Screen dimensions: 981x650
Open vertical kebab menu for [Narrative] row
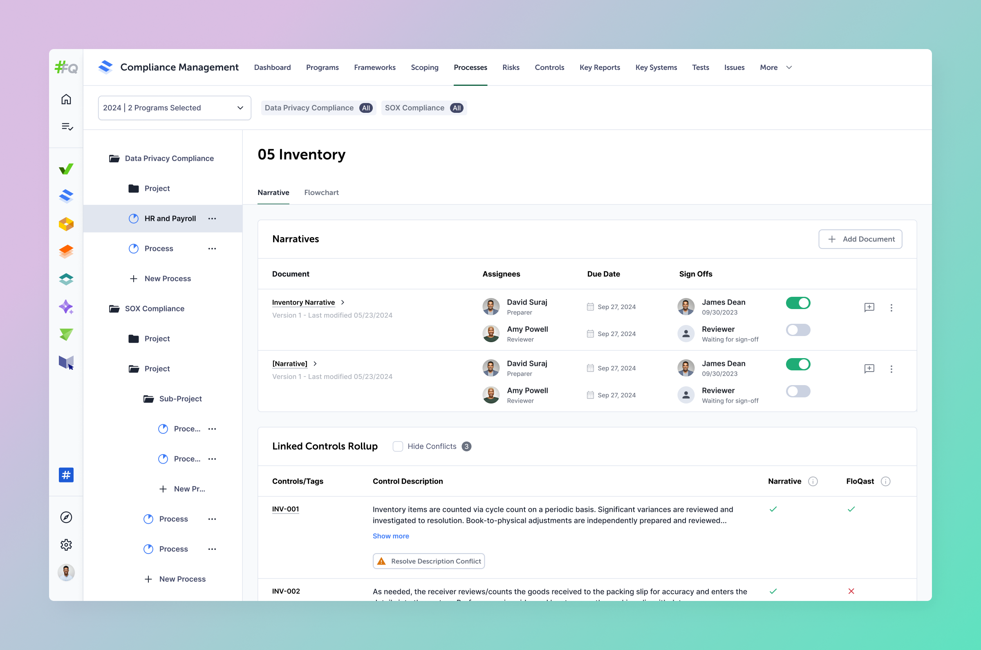[891, 369]
